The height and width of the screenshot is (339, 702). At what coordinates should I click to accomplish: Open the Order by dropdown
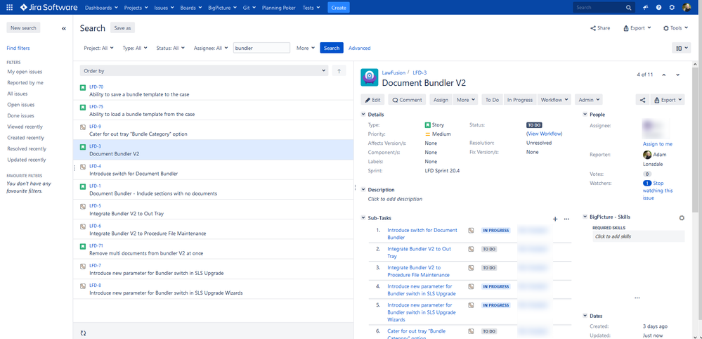tap(204, 71)
